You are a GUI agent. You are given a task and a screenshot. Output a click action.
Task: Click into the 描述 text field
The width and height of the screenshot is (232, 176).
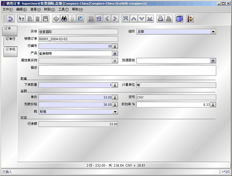(127, 70)
